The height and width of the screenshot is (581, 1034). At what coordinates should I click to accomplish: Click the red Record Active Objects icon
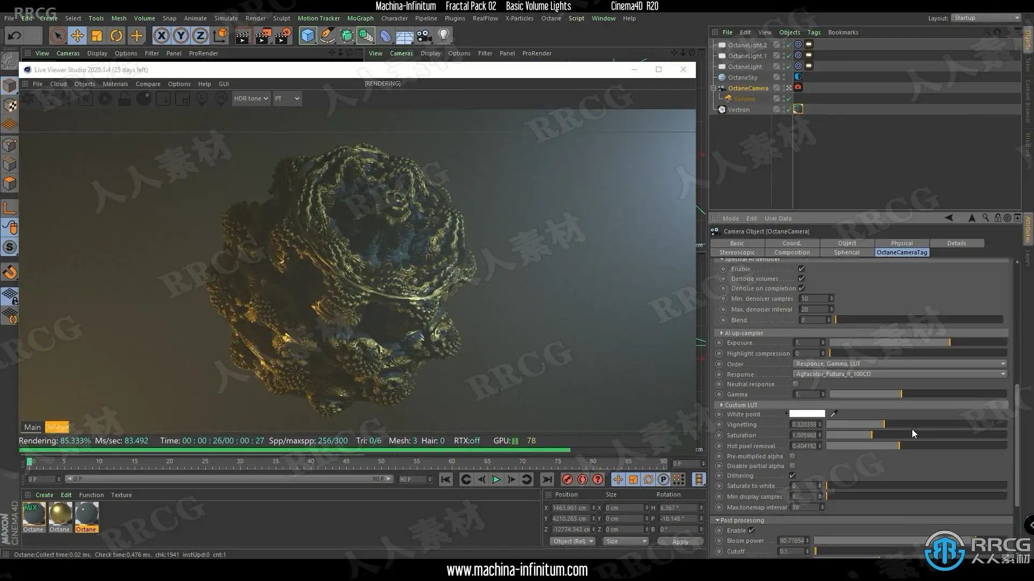tap(567, 479)
